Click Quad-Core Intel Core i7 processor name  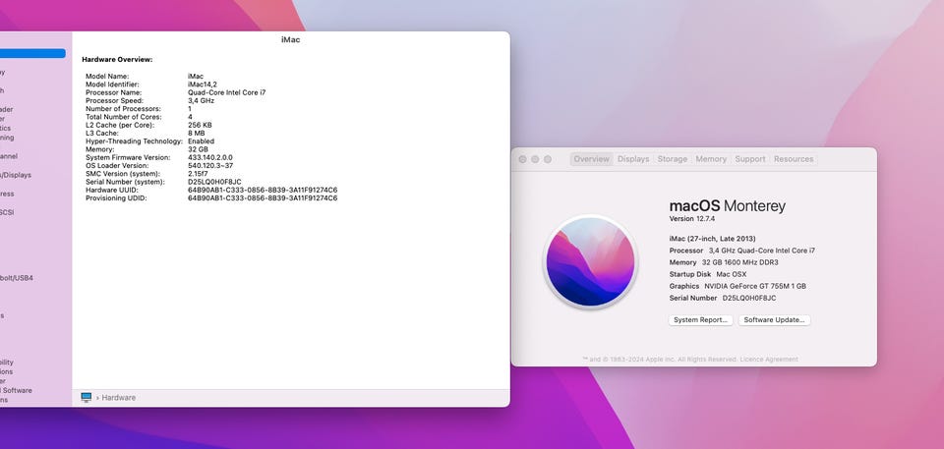point(226,92)
